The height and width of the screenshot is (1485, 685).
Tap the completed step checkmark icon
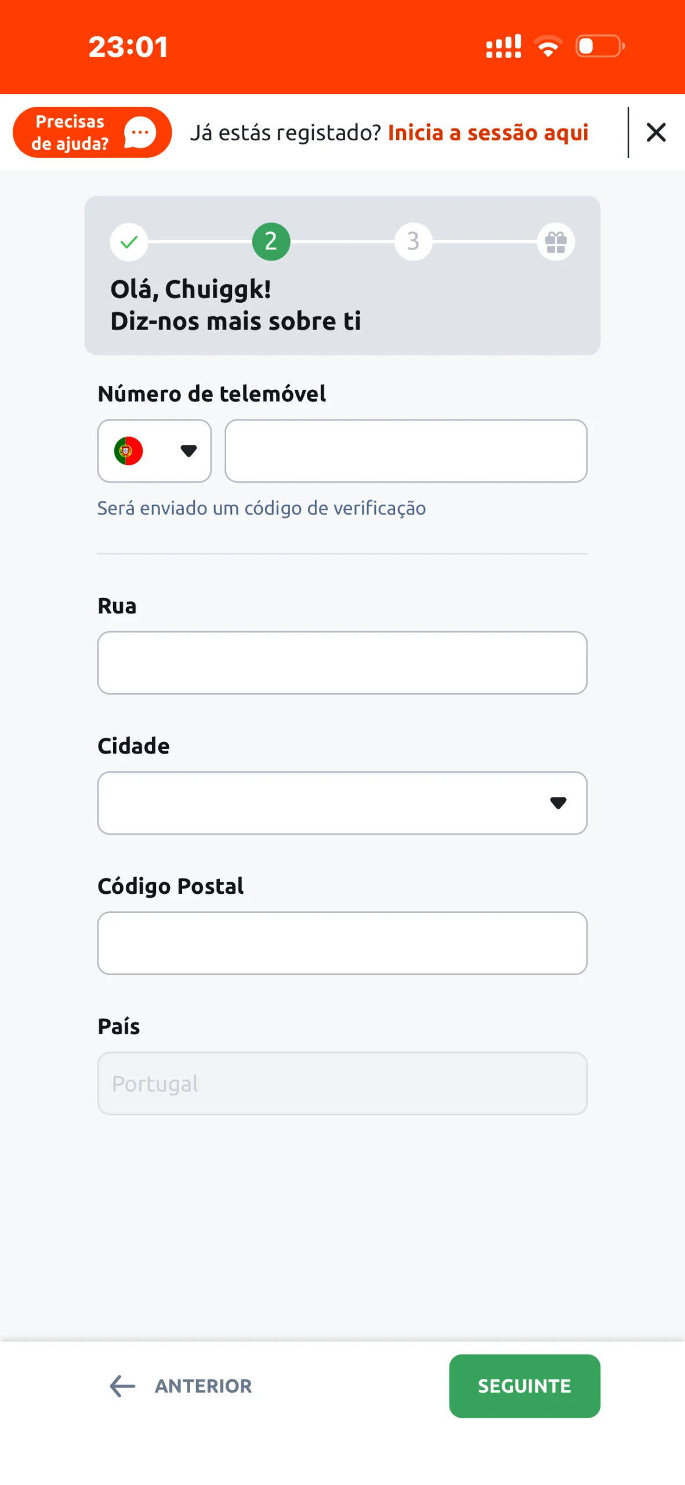coord(129,241)
